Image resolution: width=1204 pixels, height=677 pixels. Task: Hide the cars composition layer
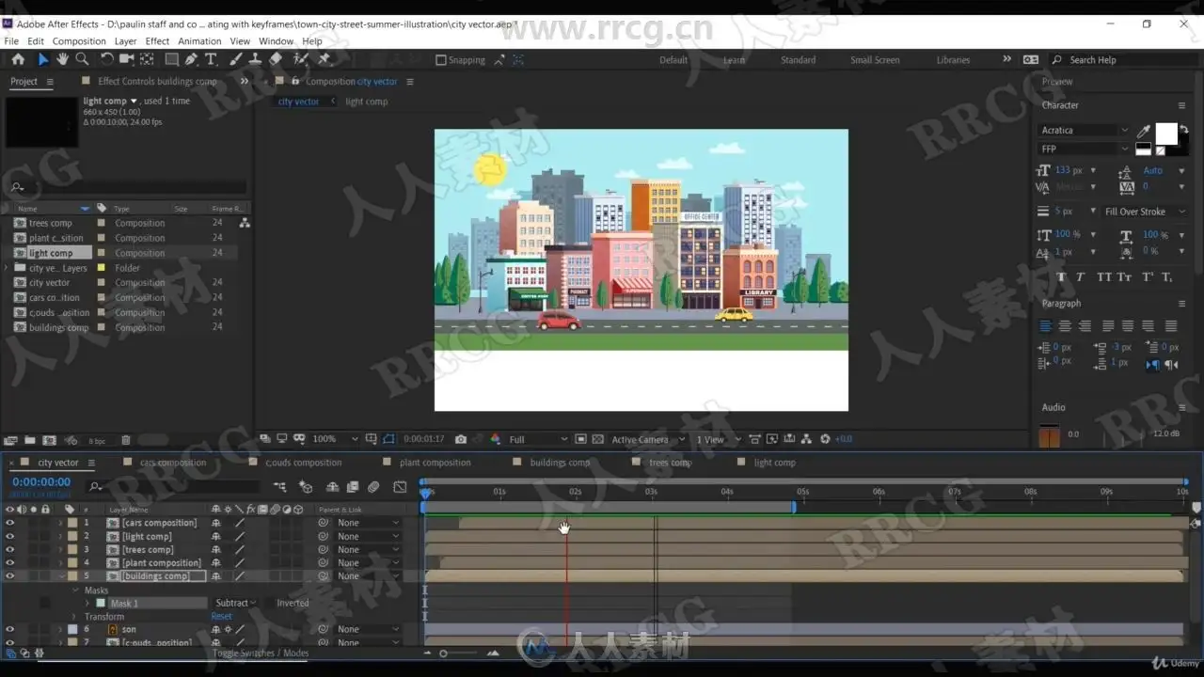(x=10, y=523)
